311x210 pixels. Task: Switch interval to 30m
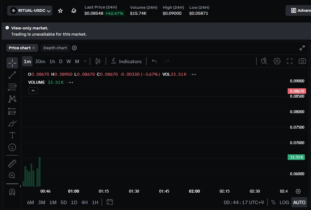pos(40,61)
